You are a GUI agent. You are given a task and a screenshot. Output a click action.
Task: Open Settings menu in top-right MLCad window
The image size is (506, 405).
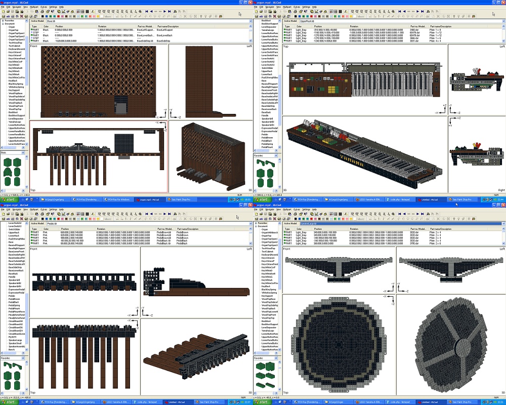click(x=306, y=7)
